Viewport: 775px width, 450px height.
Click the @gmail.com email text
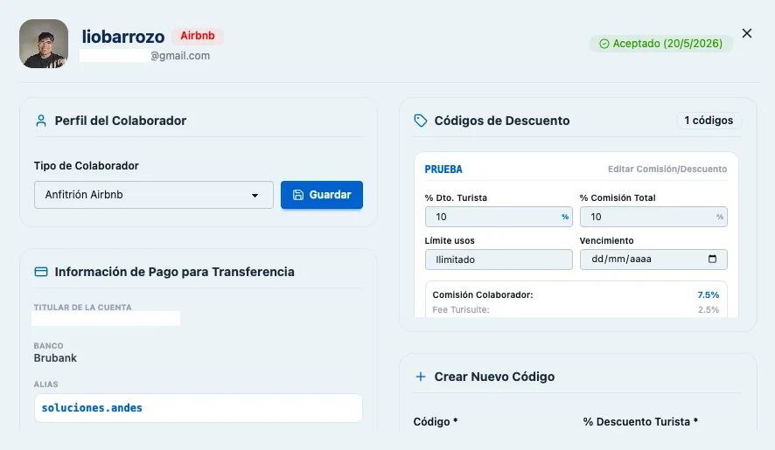pyautogui.click(x=180, y=56)
